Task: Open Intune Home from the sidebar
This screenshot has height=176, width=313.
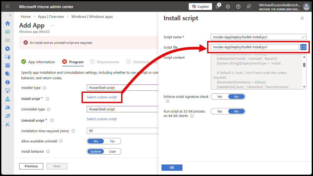Action: click(8, 23)
